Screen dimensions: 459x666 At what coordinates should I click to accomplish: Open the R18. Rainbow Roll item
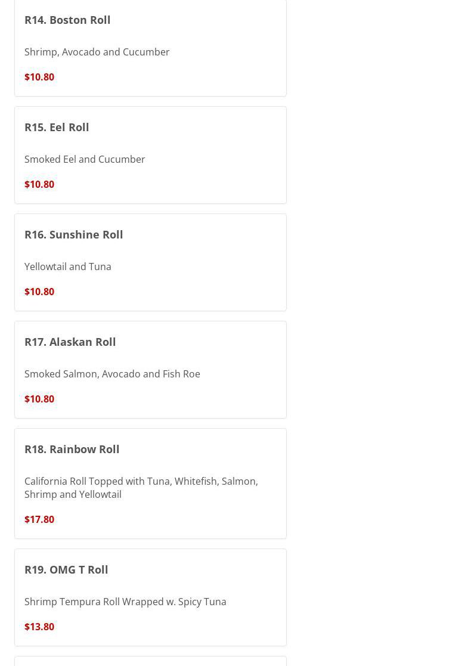[x=72, y=449]
